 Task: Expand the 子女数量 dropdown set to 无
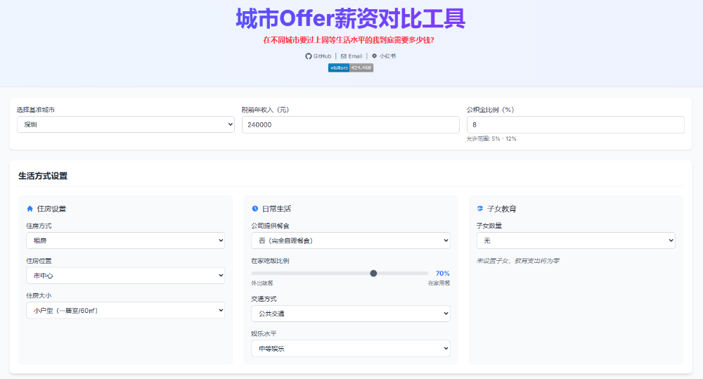click(575, 240)
